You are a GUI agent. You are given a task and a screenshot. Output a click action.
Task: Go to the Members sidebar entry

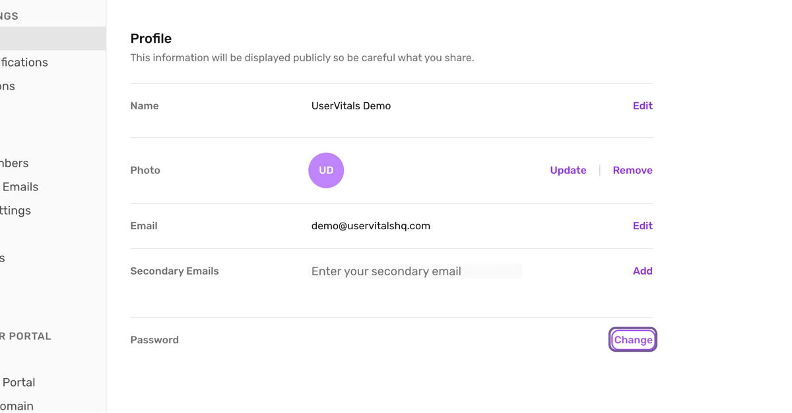[x=15, y=163]
